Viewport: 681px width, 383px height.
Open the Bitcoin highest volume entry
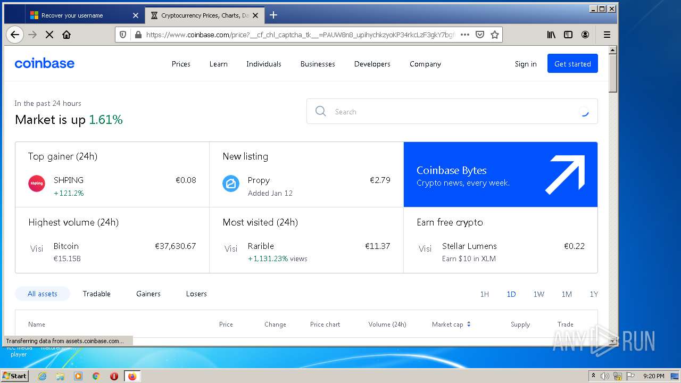coord(112,240)
